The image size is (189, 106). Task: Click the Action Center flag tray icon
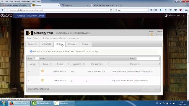click(x=164, y=103)
